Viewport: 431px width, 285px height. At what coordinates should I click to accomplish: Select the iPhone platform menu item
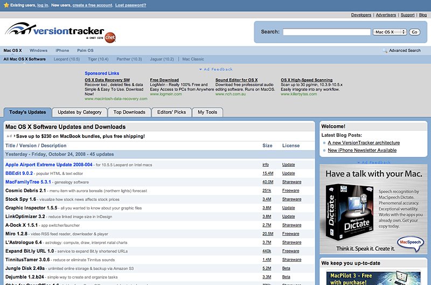(62, 50)
